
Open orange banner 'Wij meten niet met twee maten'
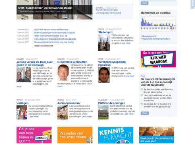pyautogui.click(x=75, y=135)
